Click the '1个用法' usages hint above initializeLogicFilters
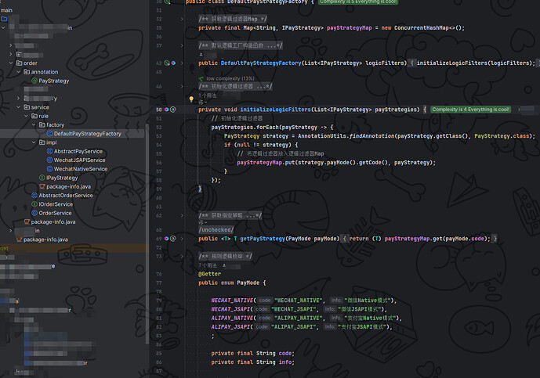The image size is (540, 378). pos(208,95)
